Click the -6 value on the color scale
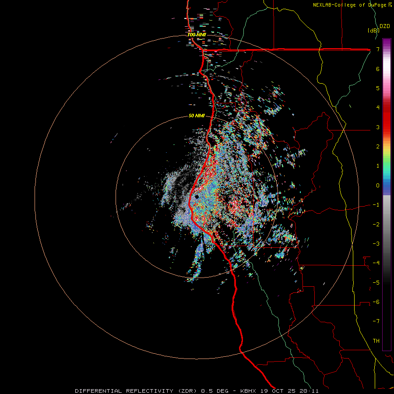 point(376,302)
